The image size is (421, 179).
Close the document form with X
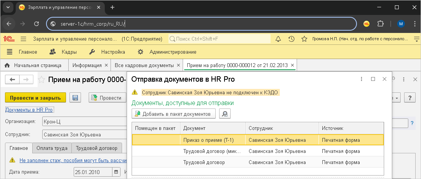click(416, 79)
